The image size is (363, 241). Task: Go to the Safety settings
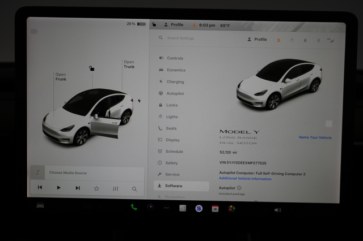pyautogui.click(x=168, y=163)
